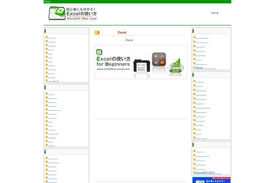Open the Excelの使い方 site logo
Viewport: 275px width, 183px height.
click(73, 14)
